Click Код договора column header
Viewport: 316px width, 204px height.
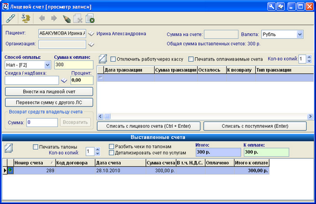[x=75, y=163]
